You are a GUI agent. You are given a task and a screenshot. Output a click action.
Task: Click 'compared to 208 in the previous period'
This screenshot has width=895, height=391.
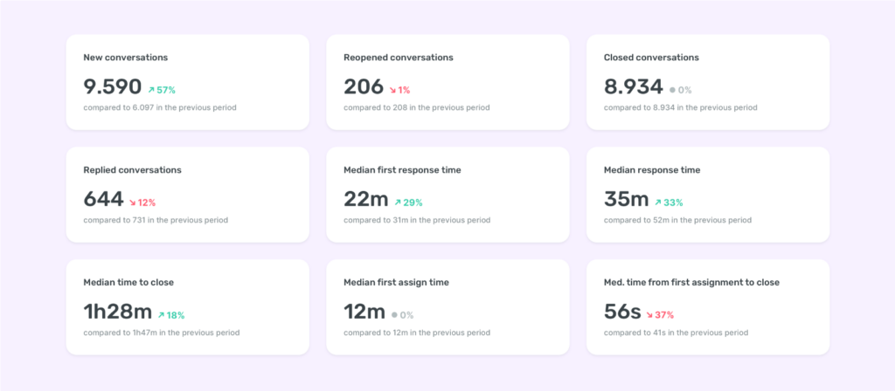tap(417, 107)
